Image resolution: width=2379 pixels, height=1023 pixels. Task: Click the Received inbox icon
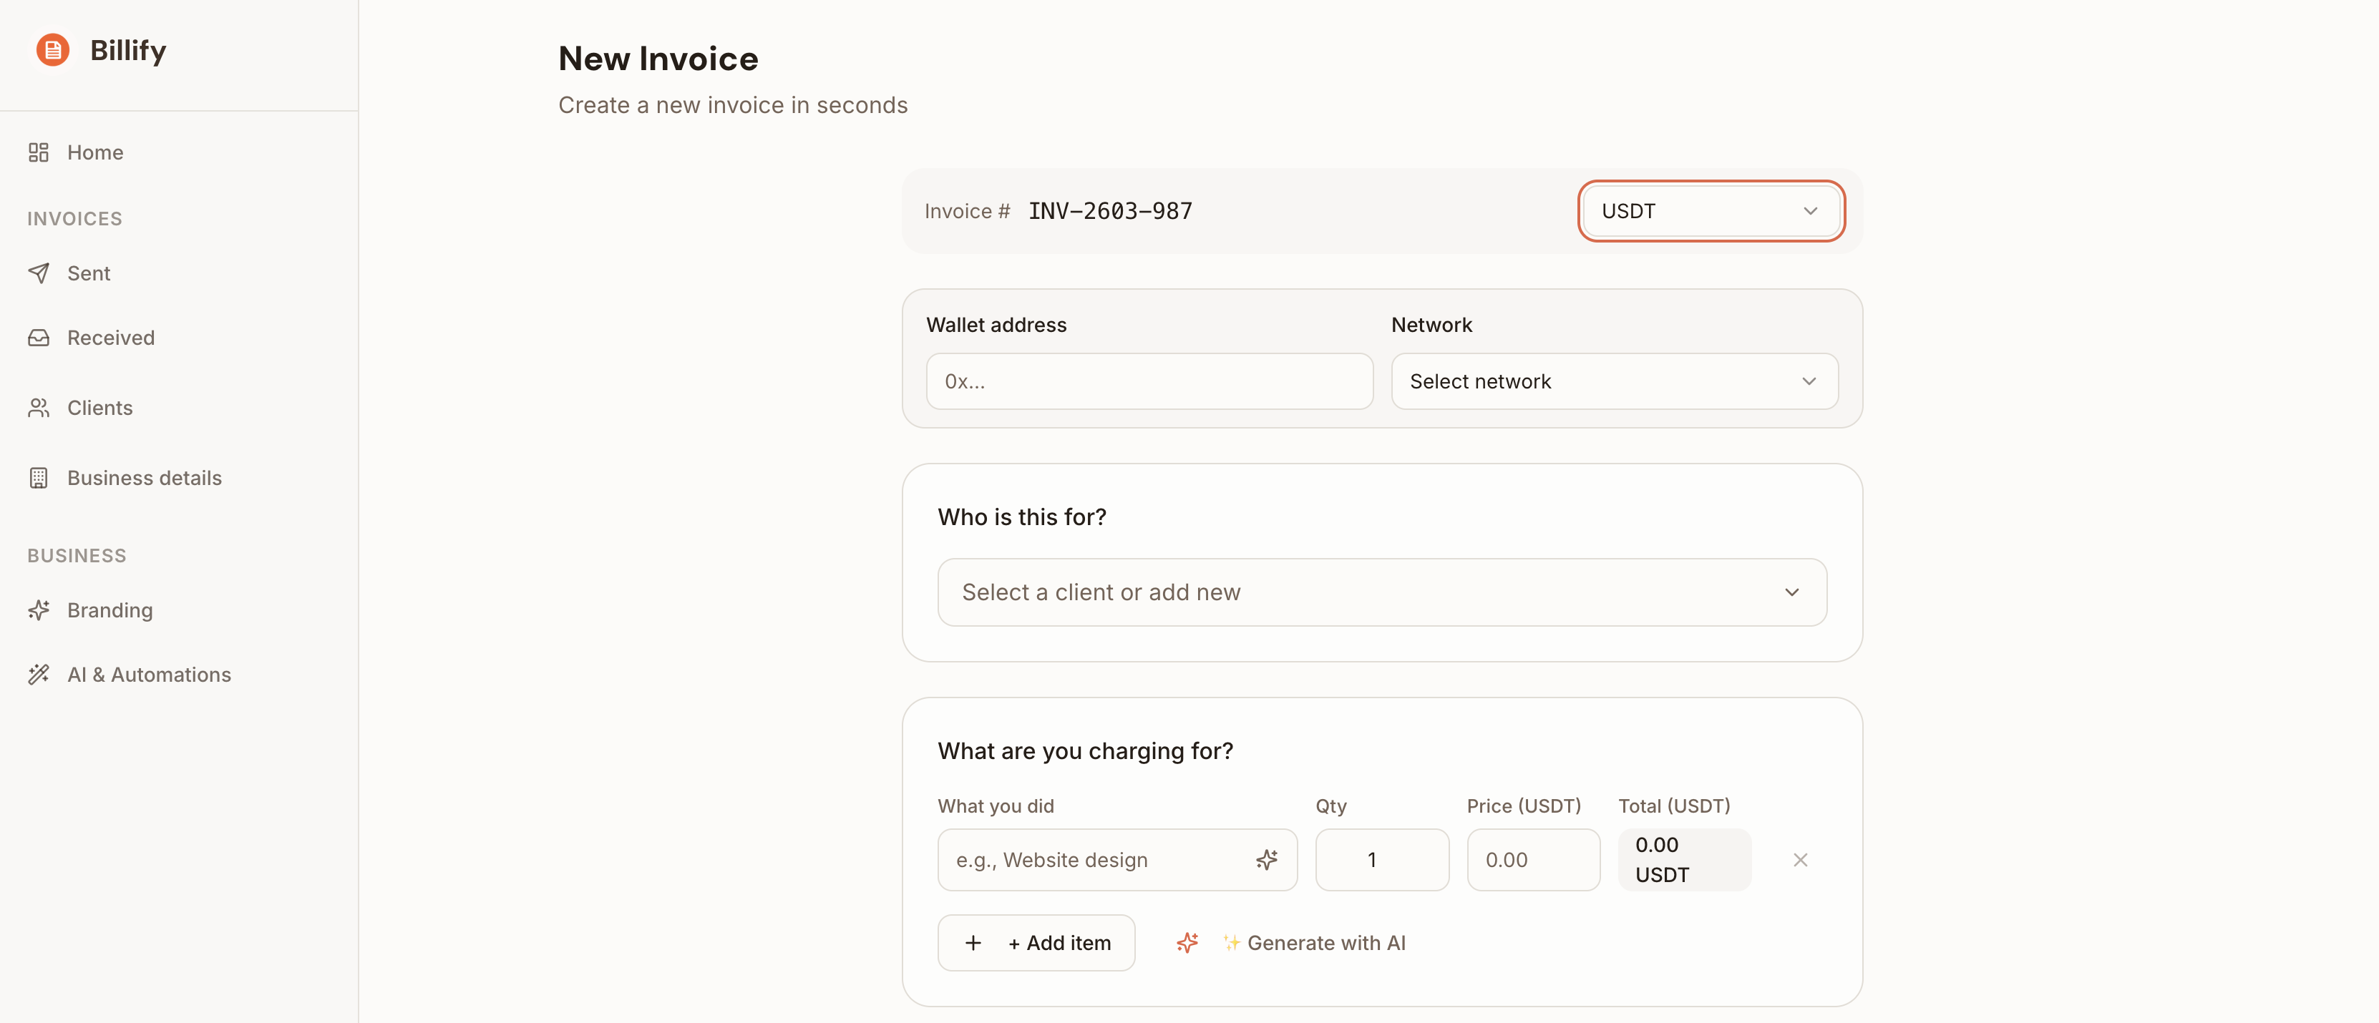[x=38, y=338]
